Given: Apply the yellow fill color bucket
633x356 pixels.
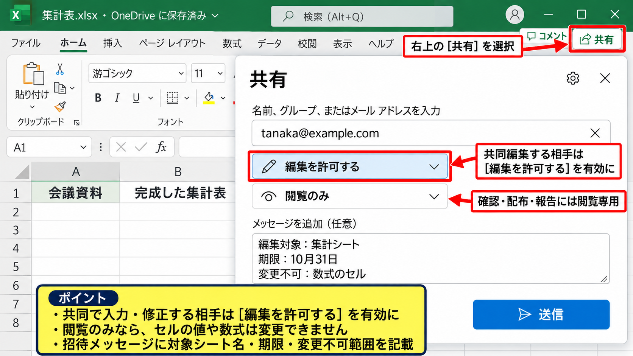Looking at the screenshot, I should pyautogui.click(x=209, y=98).
